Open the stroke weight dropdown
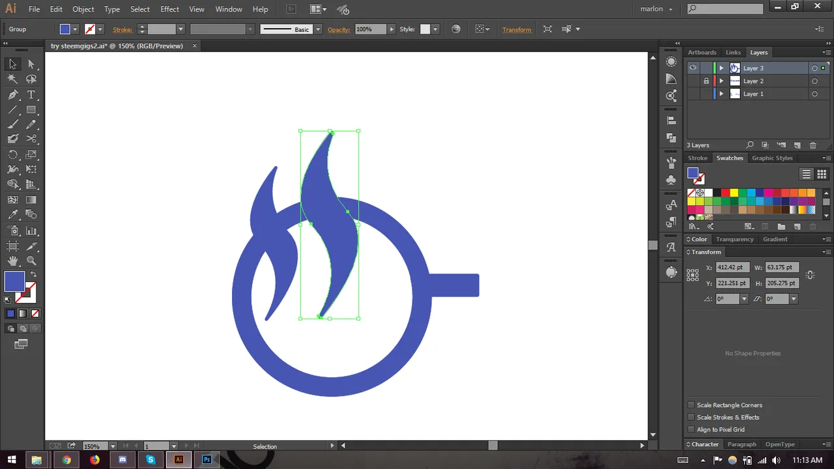 (181, 29)
